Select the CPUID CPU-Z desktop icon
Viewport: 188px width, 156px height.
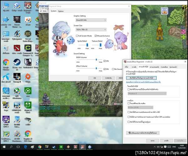click(x=6, y=122)
